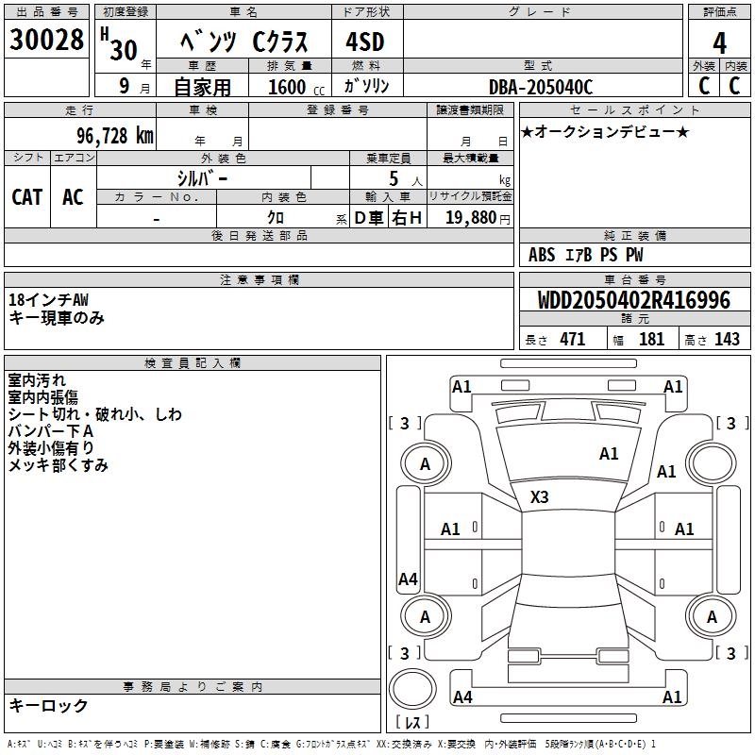Click the 車台番号 header
The width and height of the screenshot is (755, 755).
click(634, 279)
